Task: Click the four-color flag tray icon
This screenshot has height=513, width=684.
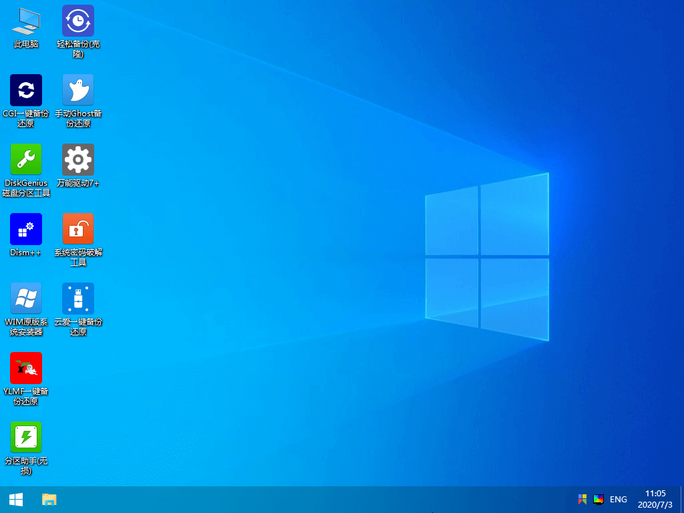Action: click(582, 499)
